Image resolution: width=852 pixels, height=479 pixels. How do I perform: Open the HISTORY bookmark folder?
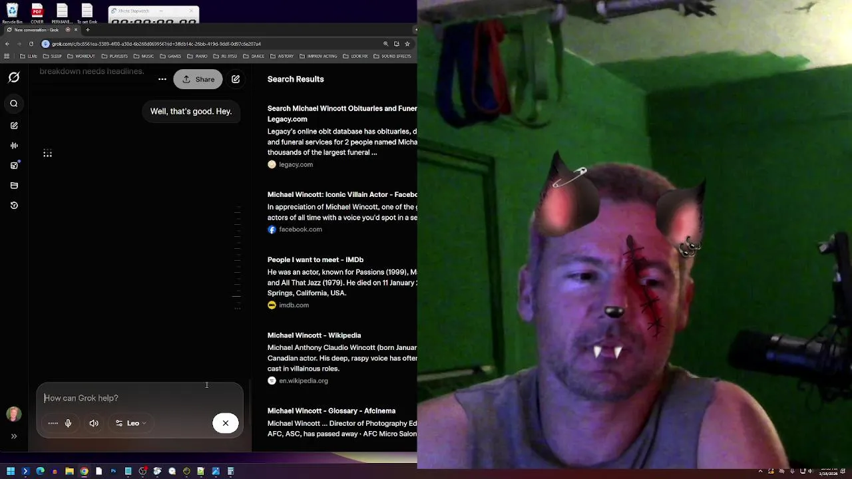pos(282,57)
